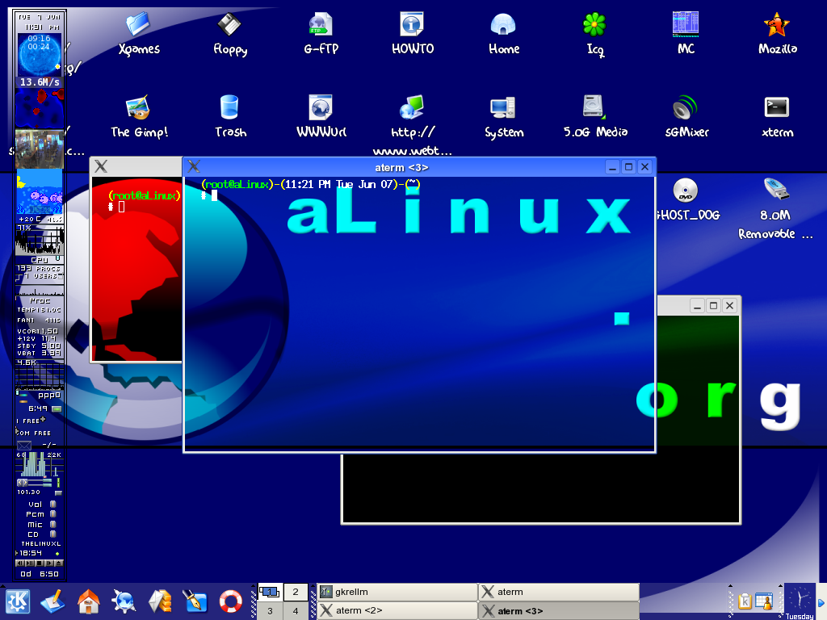Open the lifebuoy Help Center icon
Viewport: 827px width, 620px height.
tap(230, 601)
